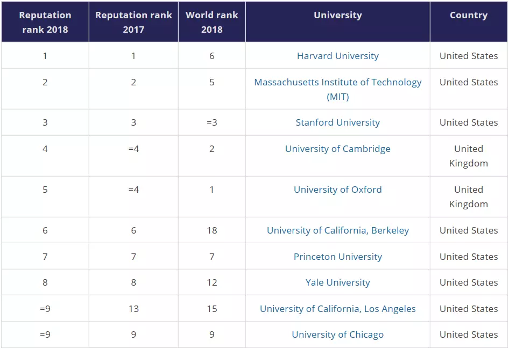Follow the University of Chicago link
509x349 pixels.
point(337,335)
